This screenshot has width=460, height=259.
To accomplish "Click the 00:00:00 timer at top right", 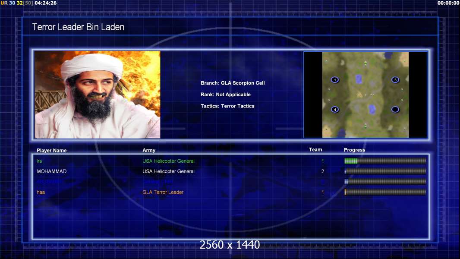I will (447, 3).
